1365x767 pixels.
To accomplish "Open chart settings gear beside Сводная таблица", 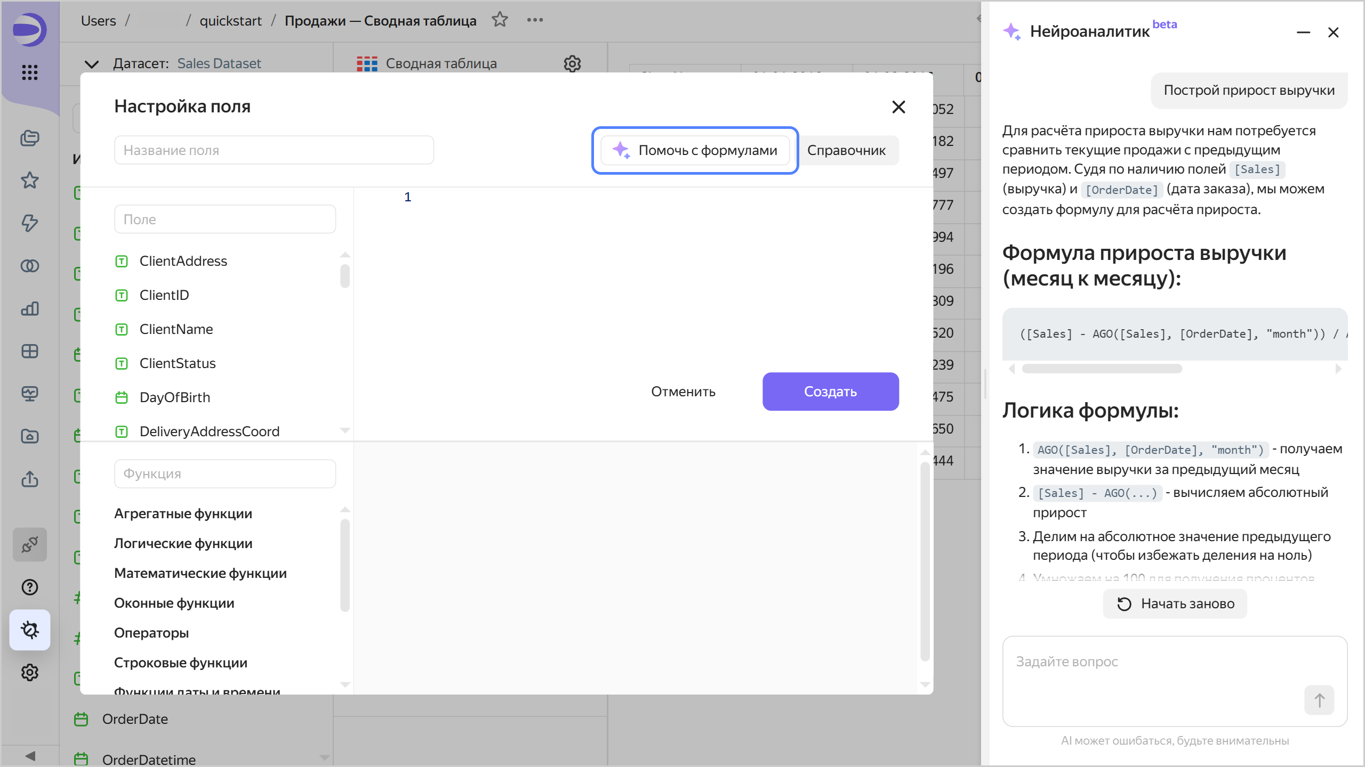I will click(572, 63).
